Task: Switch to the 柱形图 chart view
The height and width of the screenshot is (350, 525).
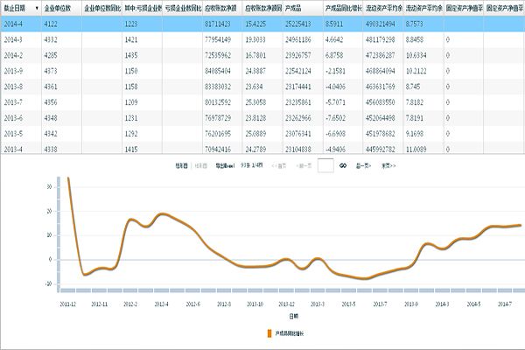Action: pos(181,165)
